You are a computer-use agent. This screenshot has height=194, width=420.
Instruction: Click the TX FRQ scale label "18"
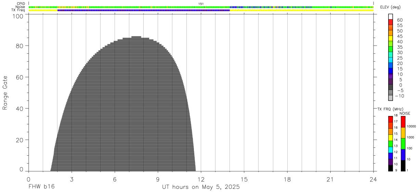pyautogui.click(x=395, y=116)
